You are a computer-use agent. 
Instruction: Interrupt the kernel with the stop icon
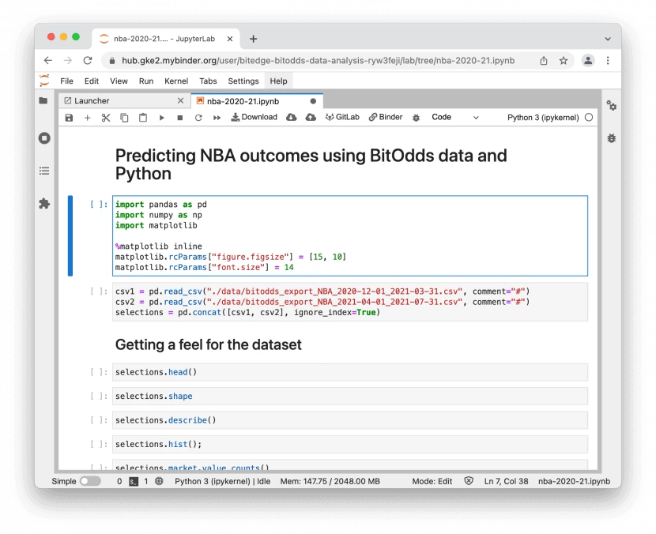(x=180, y=118)
